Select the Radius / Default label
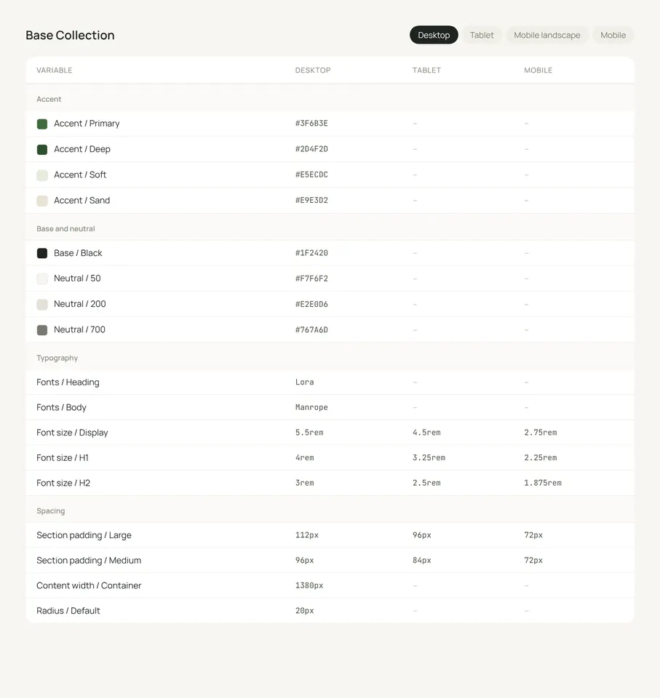The image size is (660, 698). coord(68,611)
